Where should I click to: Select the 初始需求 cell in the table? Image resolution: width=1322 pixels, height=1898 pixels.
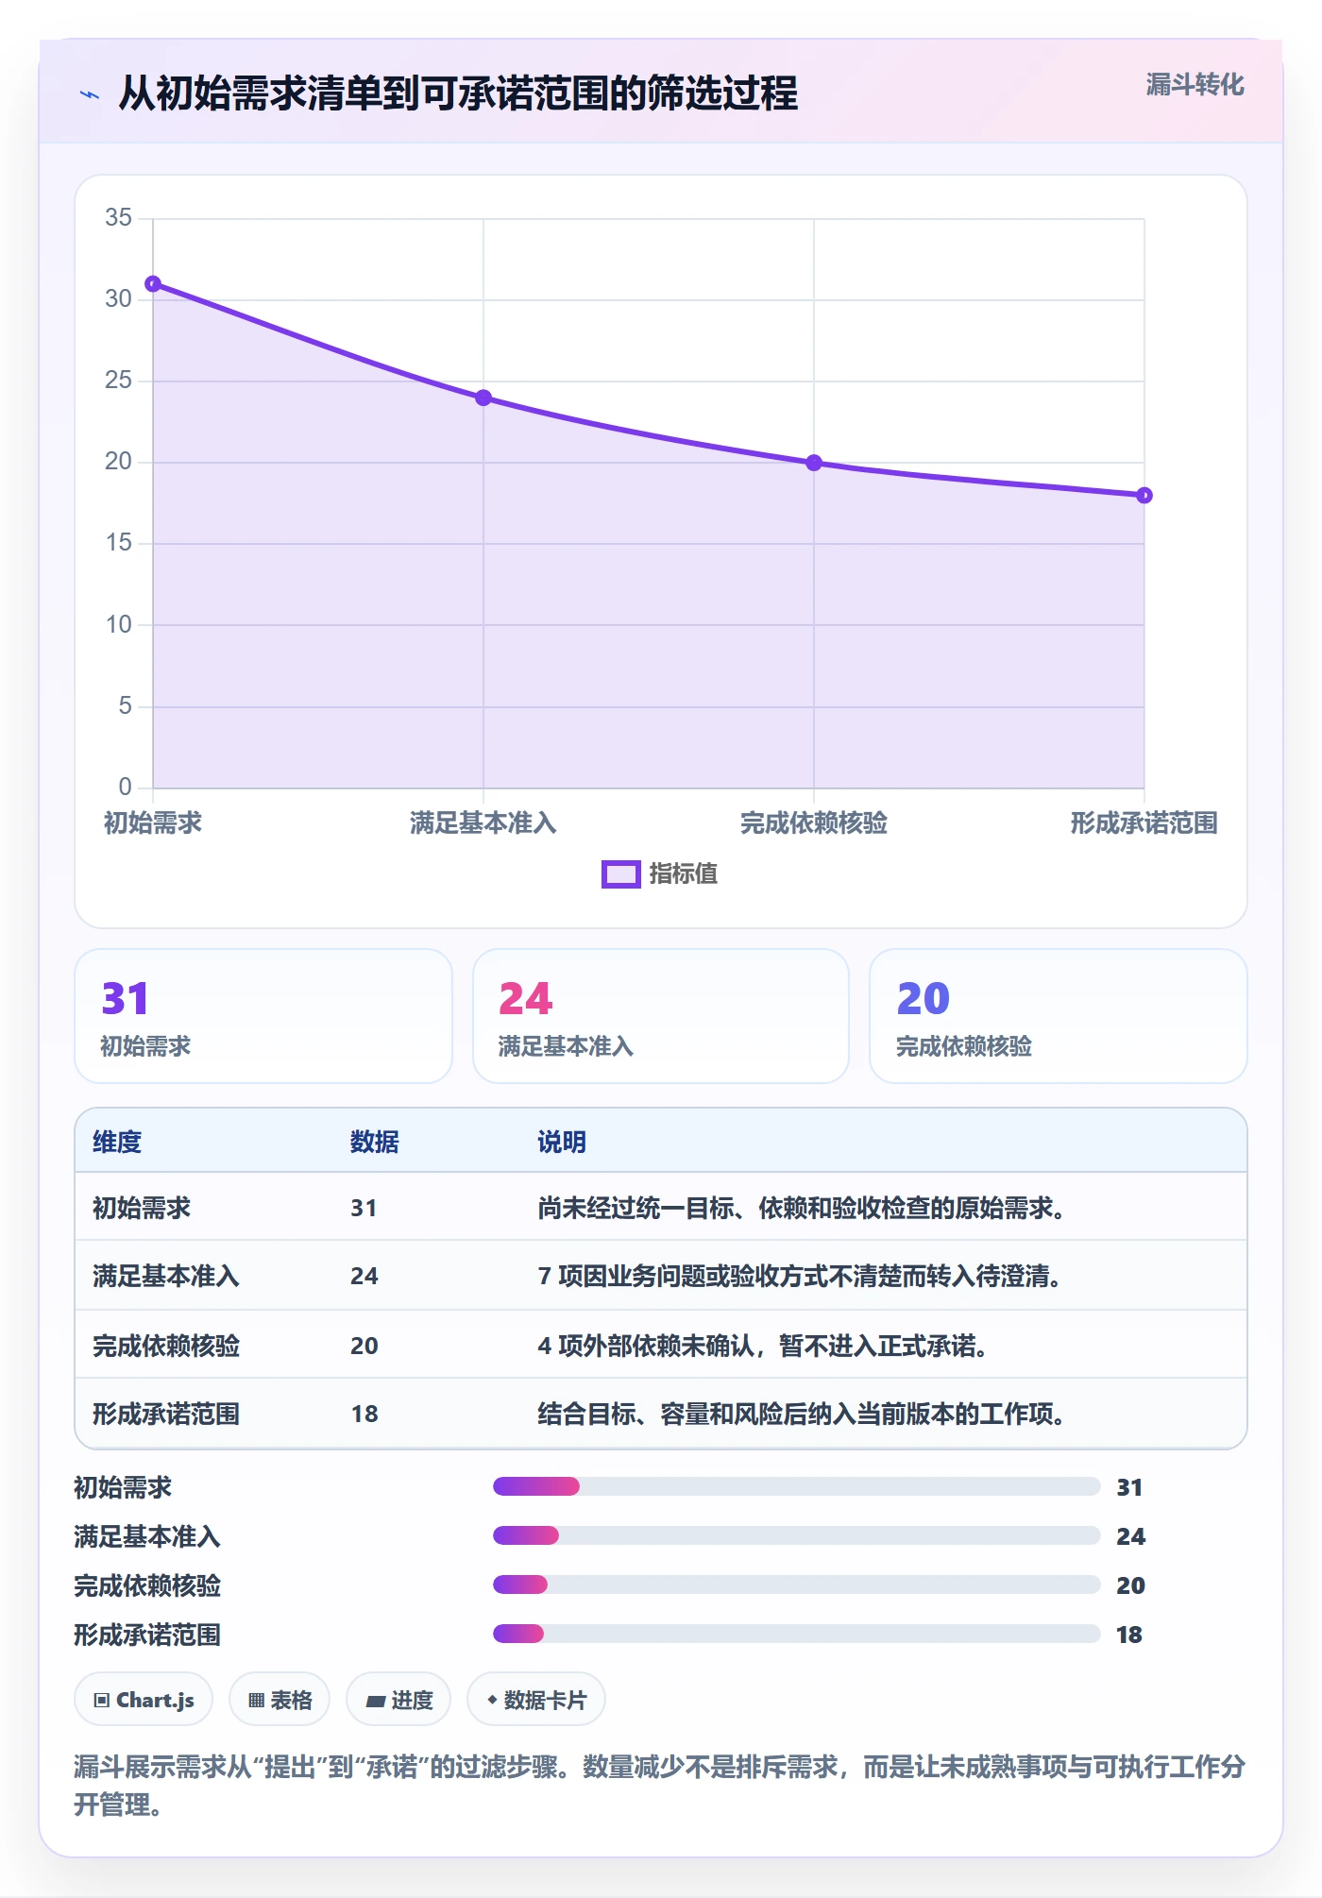point(142,1208)
